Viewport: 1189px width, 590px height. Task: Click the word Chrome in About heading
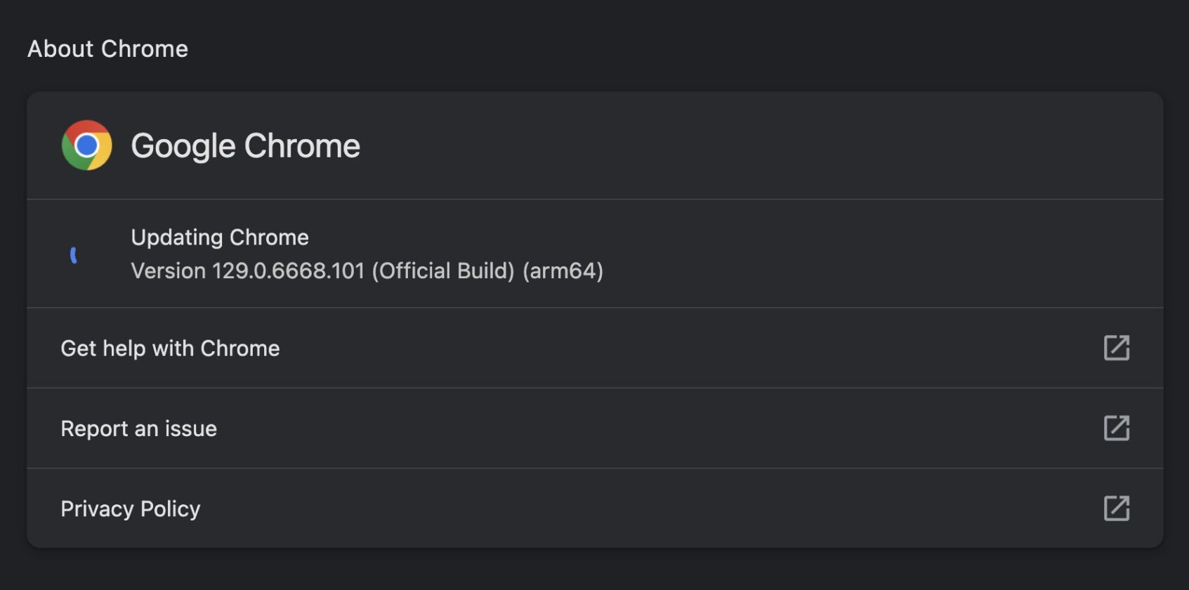[145, 49]
